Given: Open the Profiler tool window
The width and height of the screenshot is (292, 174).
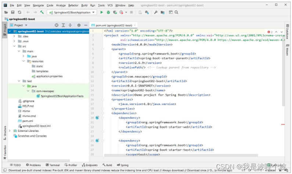Looking at the screenshot, I should point(71,165).
